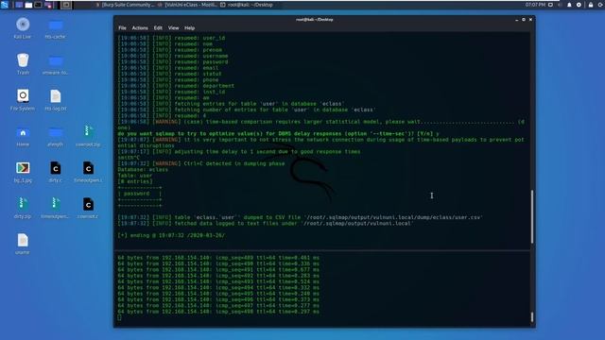Switch to Burp Suite Community taskbar window
This screenshot has width=605, height=340.
pyautogui.click(x=125, y=5)
